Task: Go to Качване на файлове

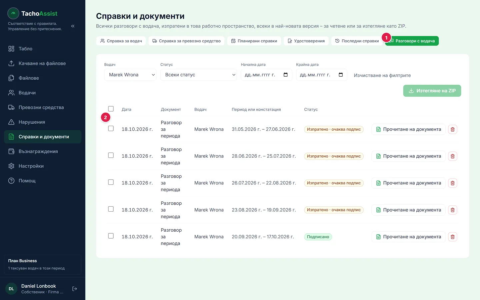Action: point(43,63)
